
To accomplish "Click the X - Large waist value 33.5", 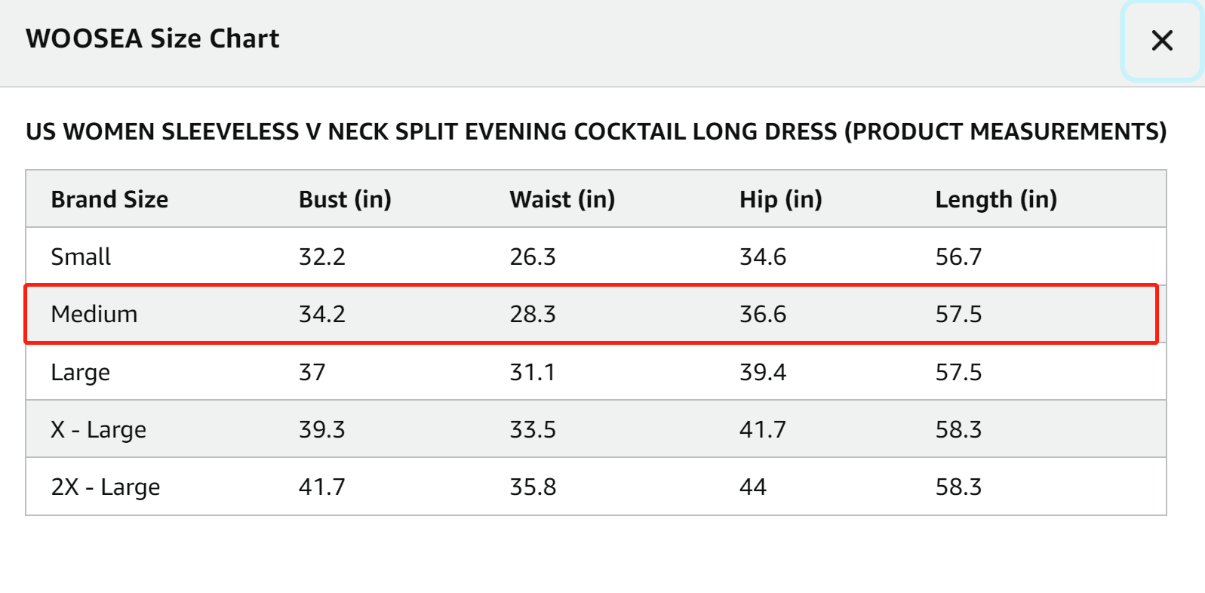I will [x=533, y=429].
